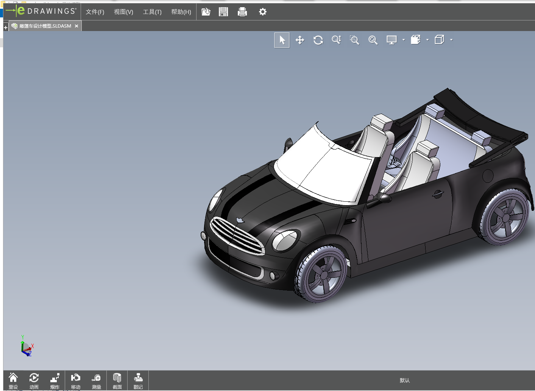Click the Zoom to Fit icon

pyautogui.click(x=373, y=40)
